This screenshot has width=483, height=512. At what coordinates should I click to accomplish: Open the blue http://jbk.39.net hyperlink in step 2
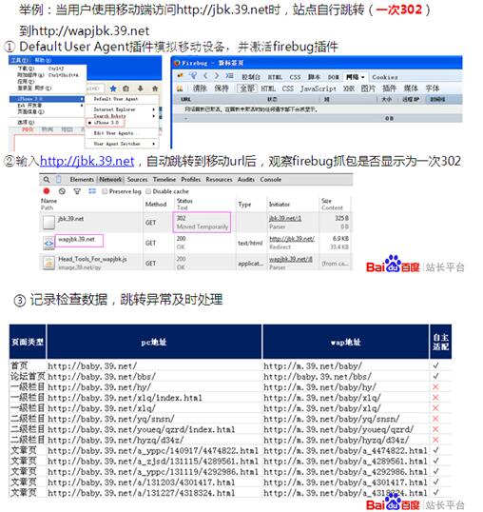pos(87,161)
